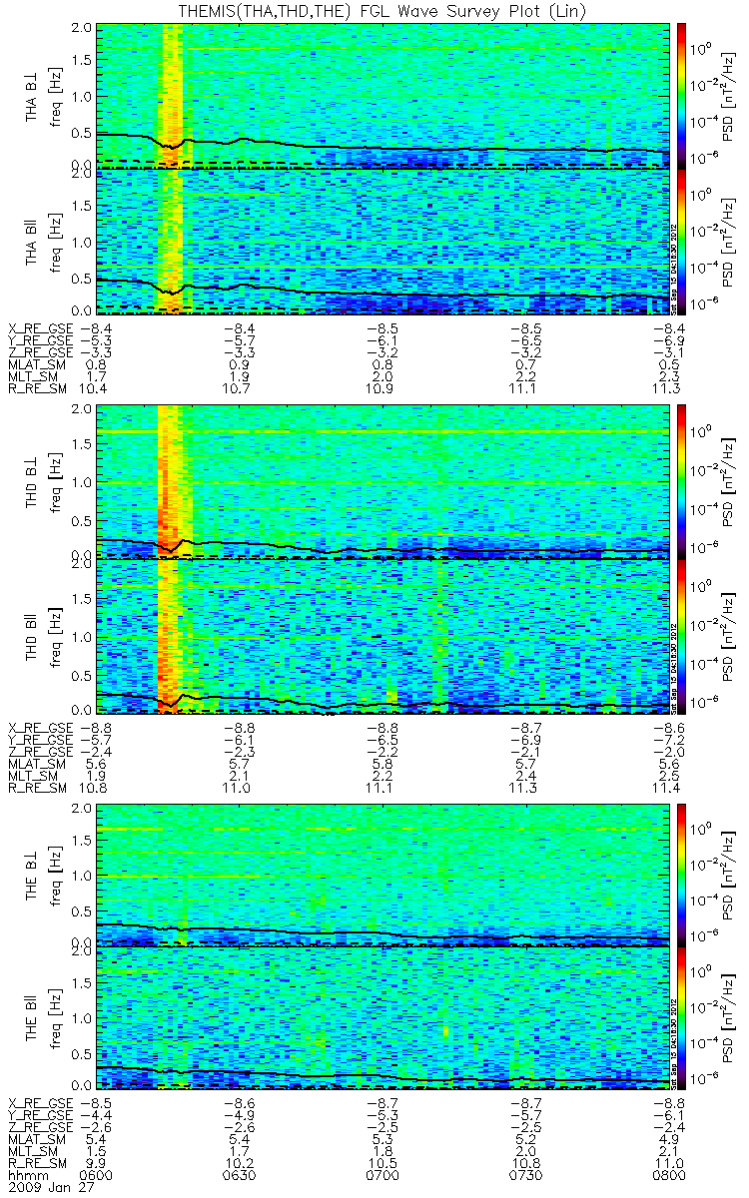Click THA R_RE_SM value '10.4'
The height and width of the screenshot is (1198, 749).
[97, 387]
